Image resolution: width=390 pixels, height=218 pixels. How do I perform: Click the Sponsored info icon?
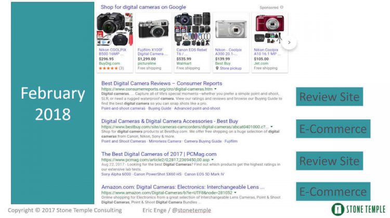(281, 7)
